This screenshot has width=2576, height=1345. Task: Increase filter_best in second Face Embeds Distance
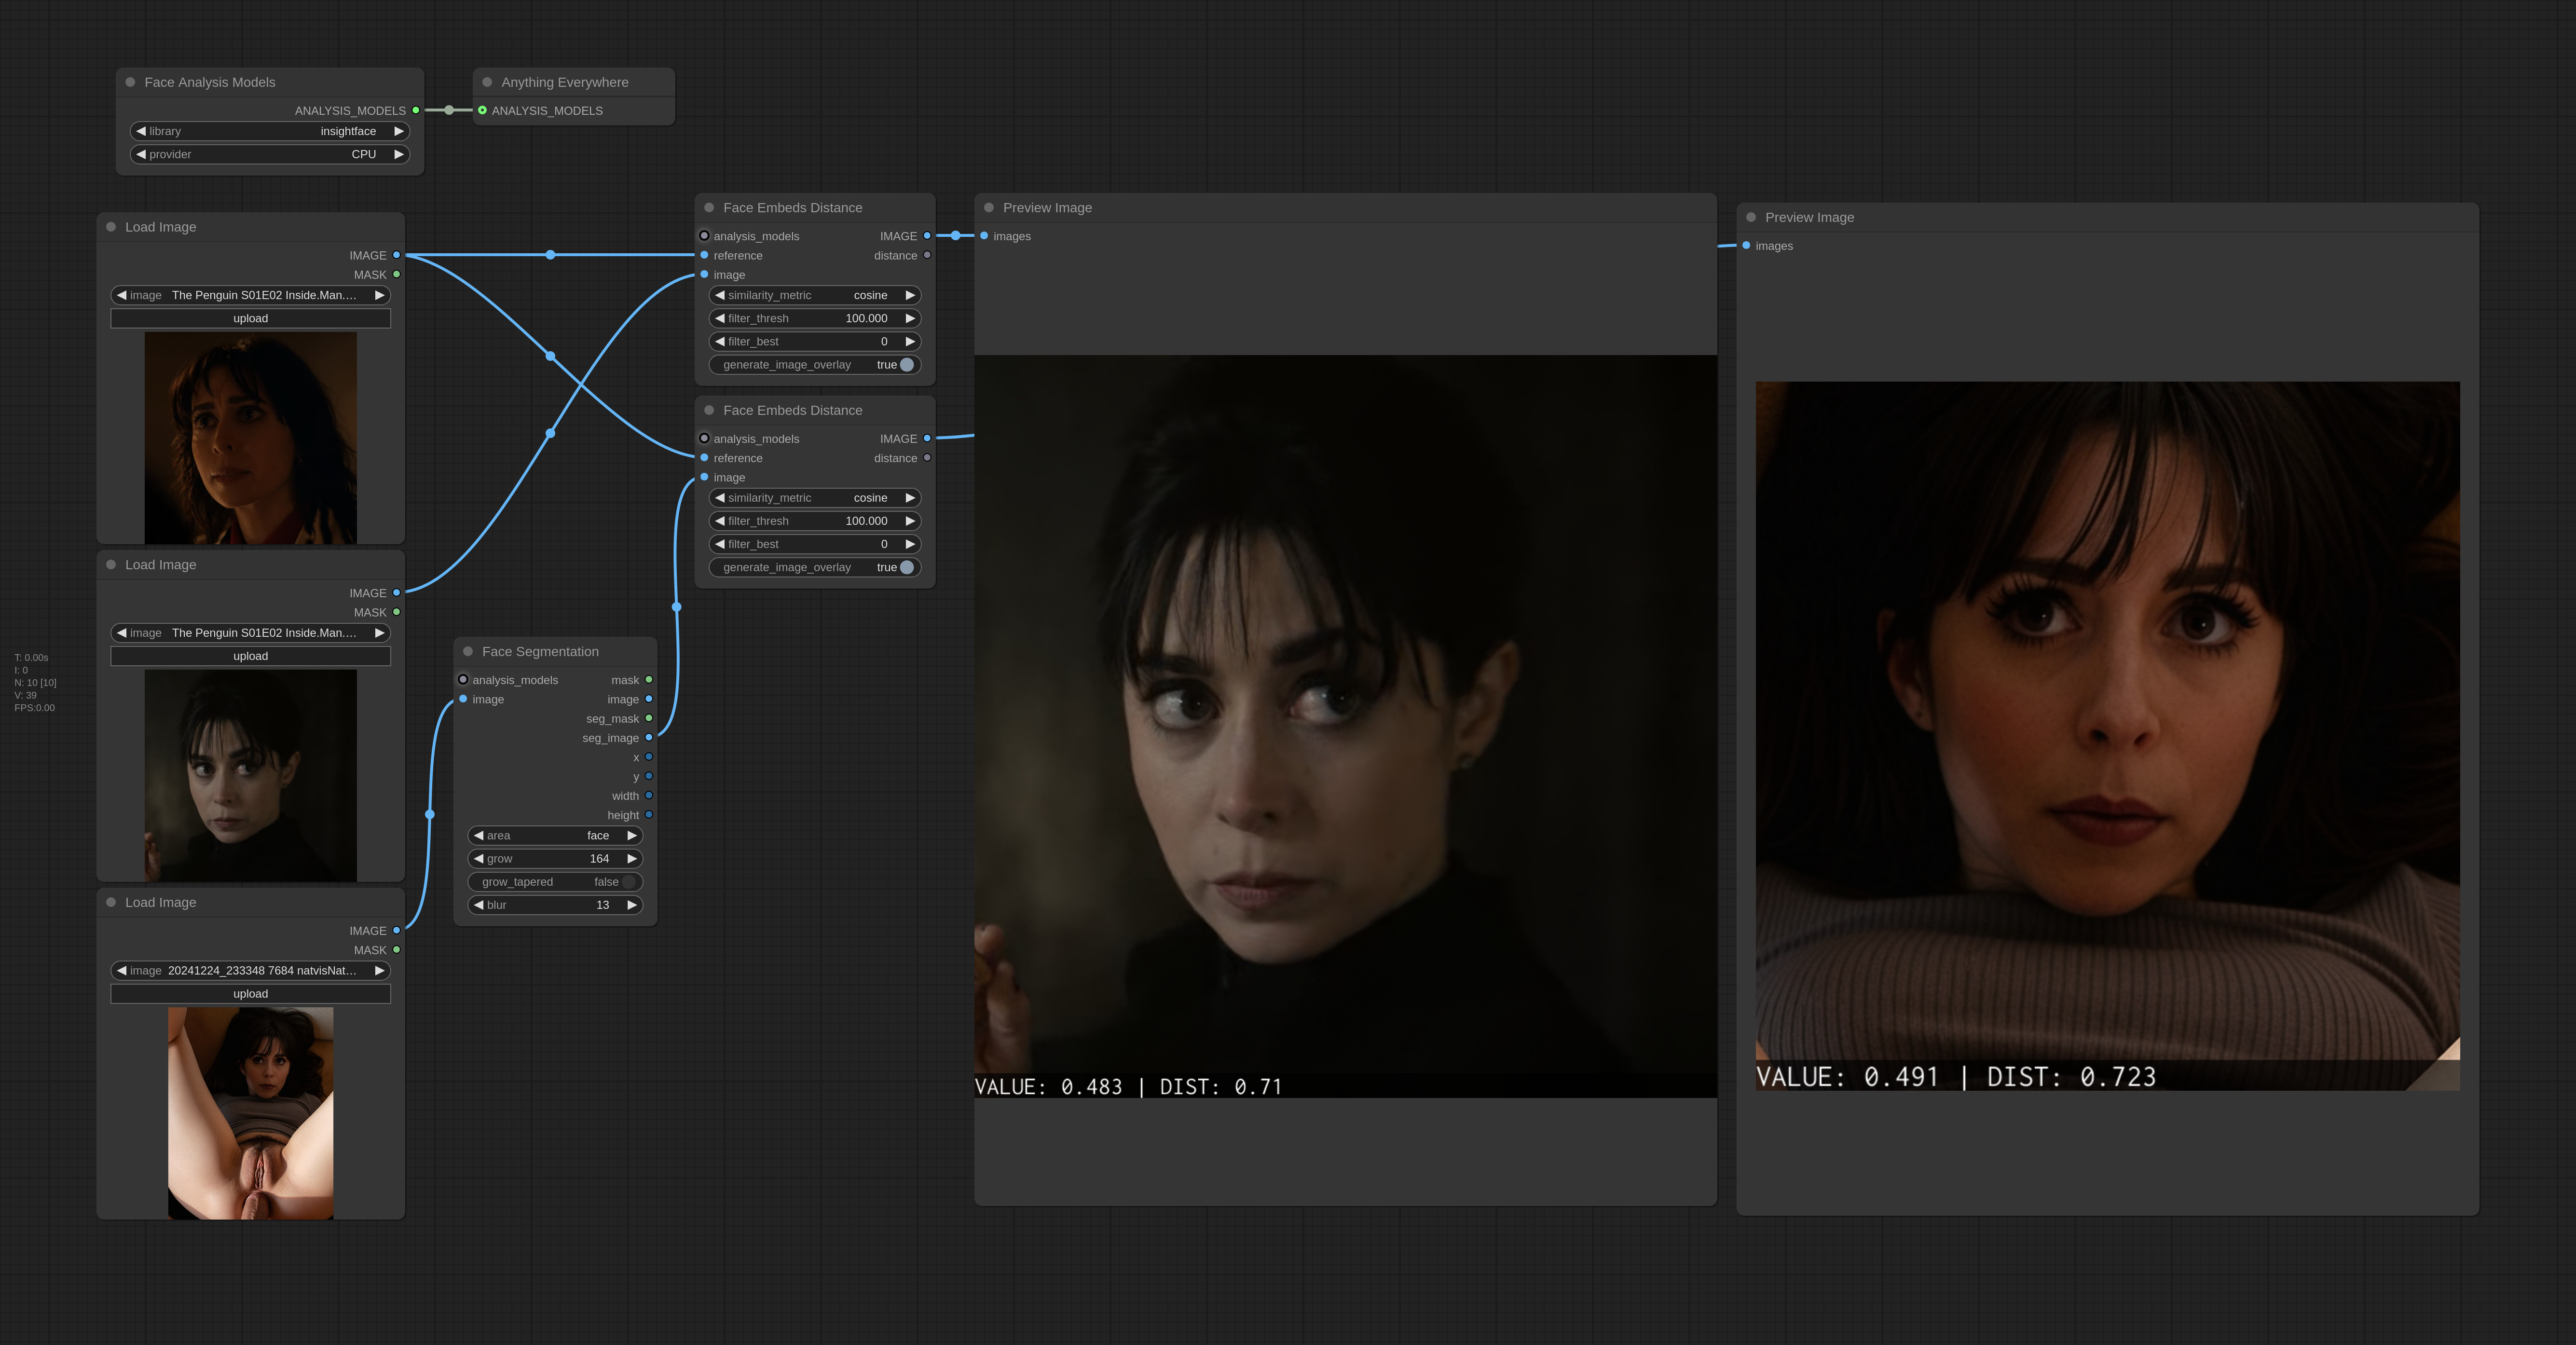(910, 544)
